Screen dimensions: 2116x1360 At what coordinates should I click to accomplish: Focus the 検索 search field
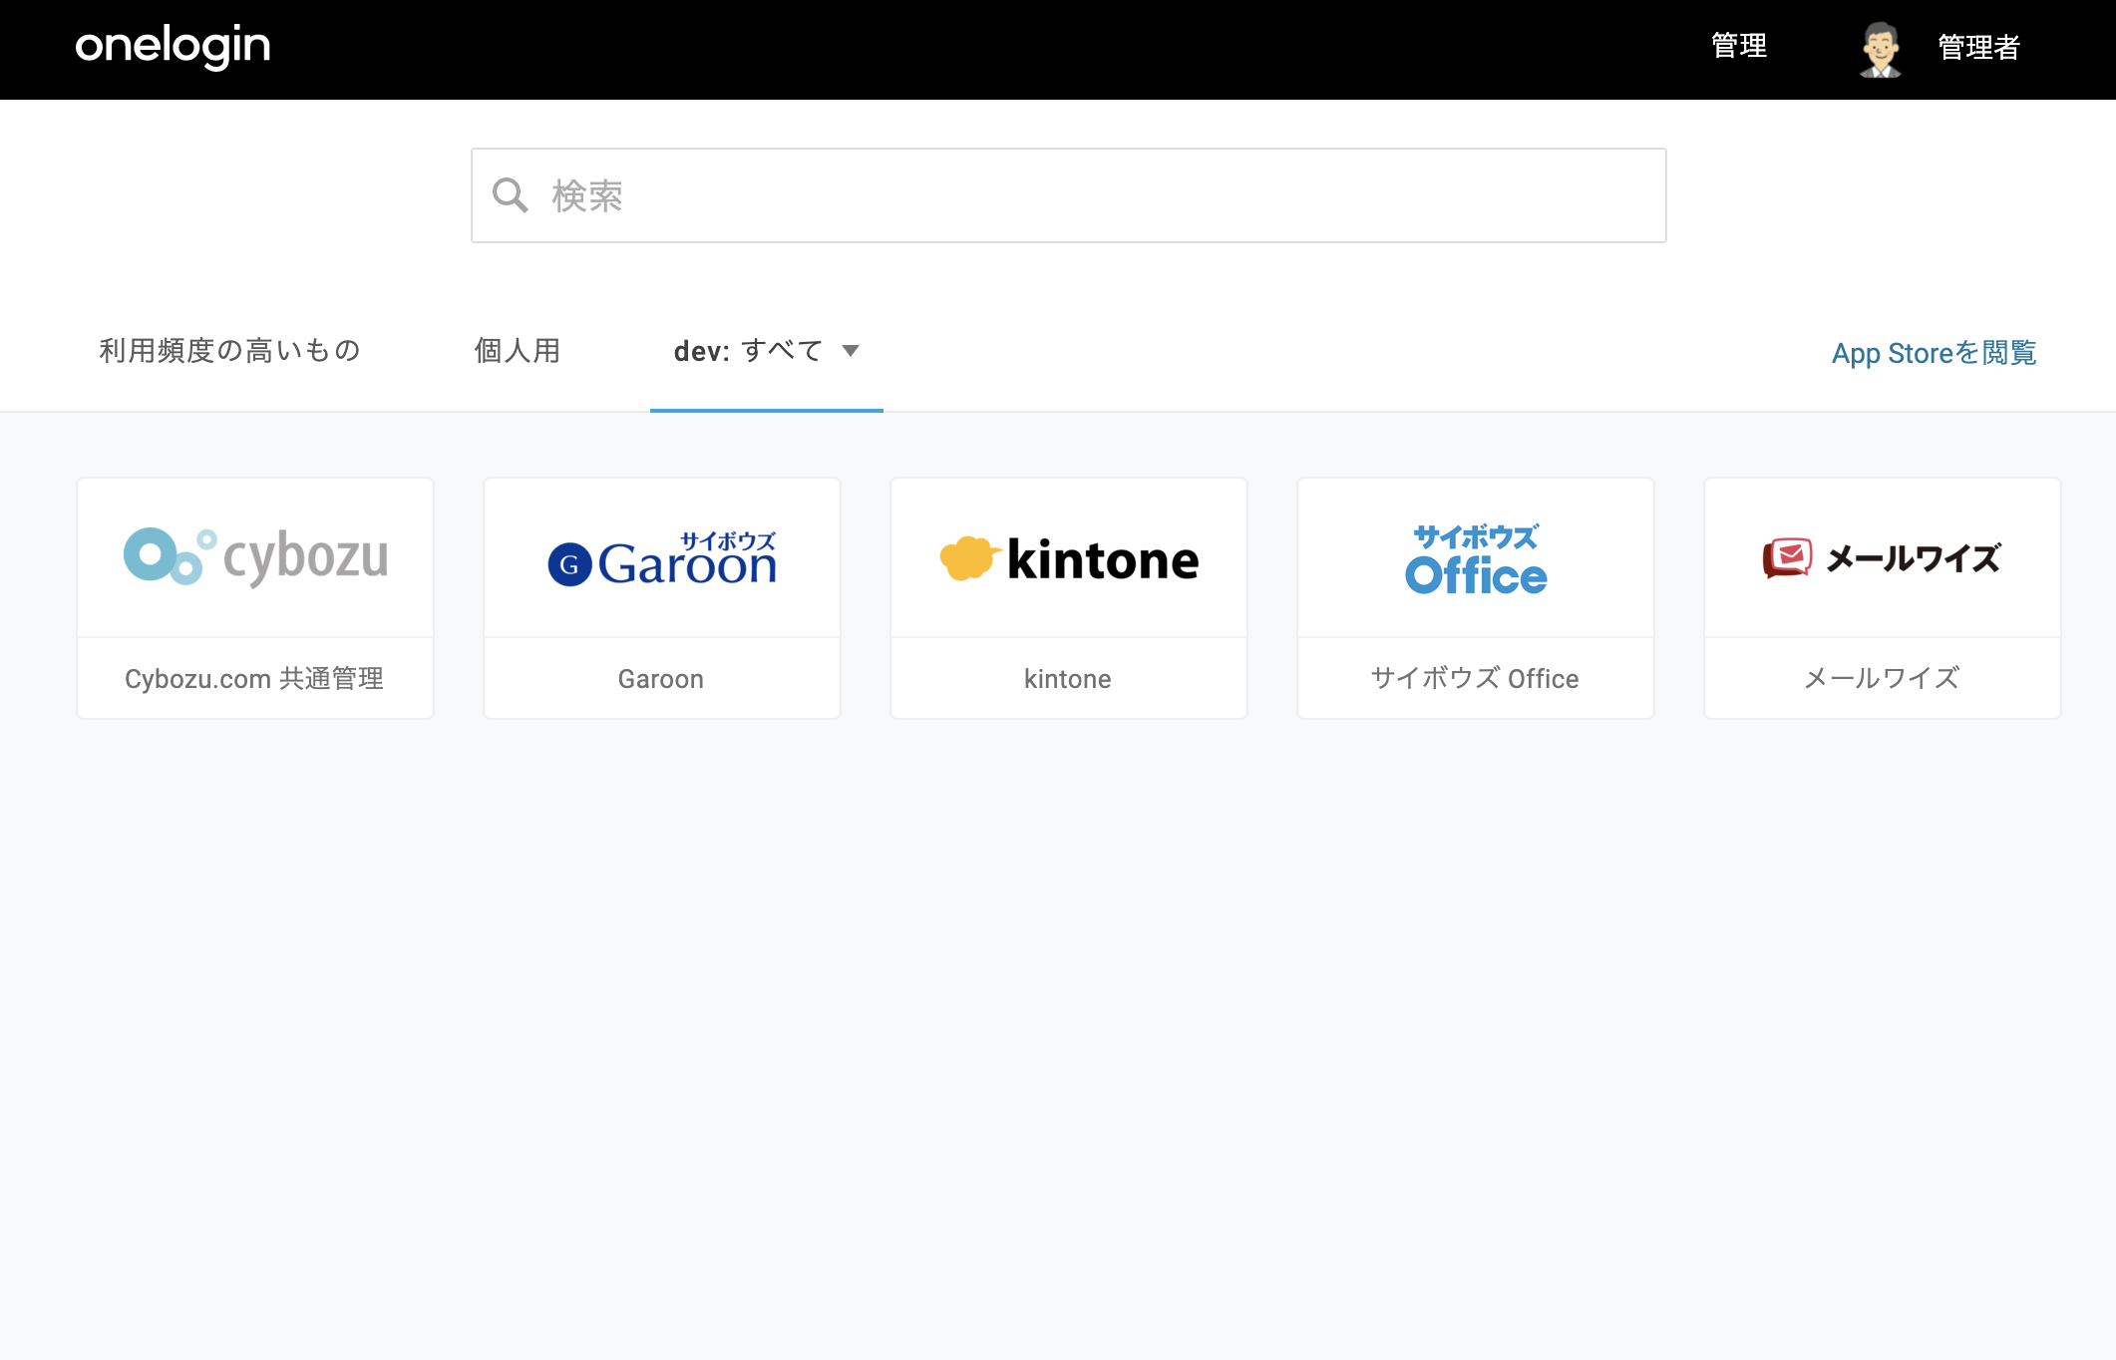pyautogui.click(x=1068, y=195)
